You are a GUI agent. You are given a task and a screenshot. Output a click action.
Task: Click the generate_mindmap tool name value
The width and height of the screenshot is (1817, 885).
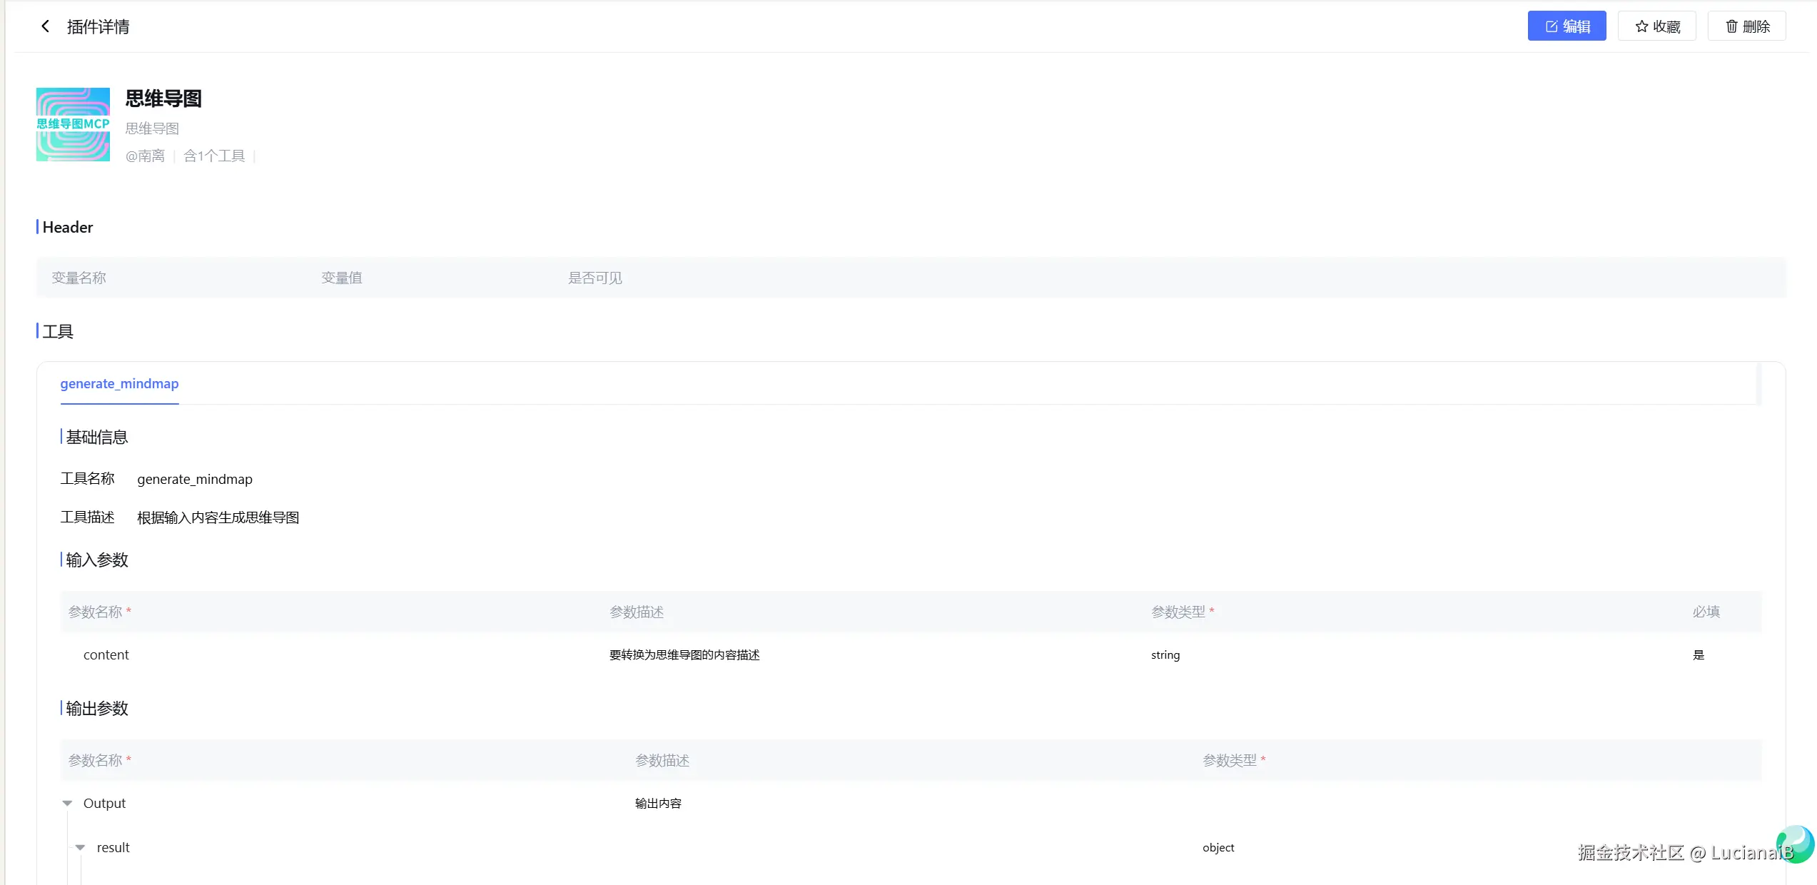(195, 480)
